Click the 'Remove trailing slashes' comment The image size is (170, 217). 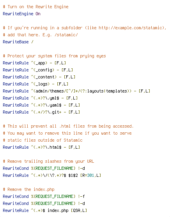pos(48,161)
